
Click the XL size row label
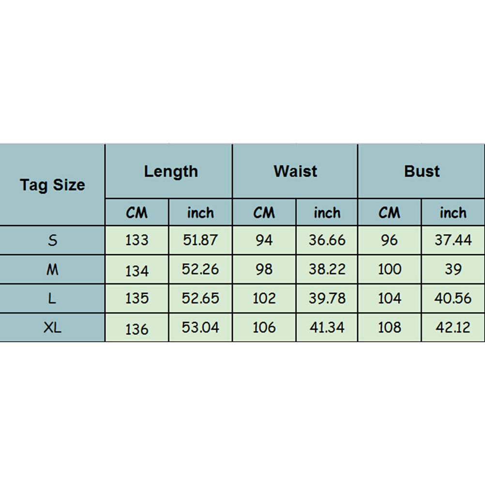(52, 328)
